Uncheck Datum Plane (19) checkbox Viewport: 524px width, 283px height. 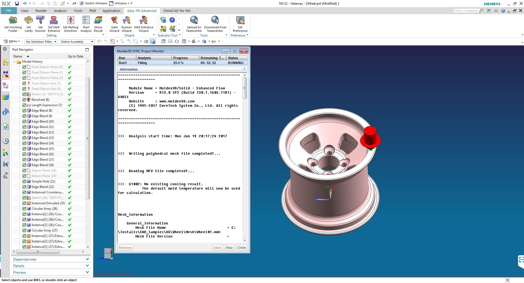click(24, 171)
